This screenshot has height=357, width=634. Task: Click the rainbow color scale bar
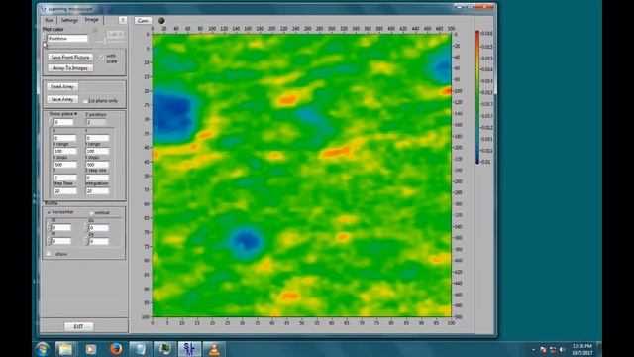click(477, 97)
